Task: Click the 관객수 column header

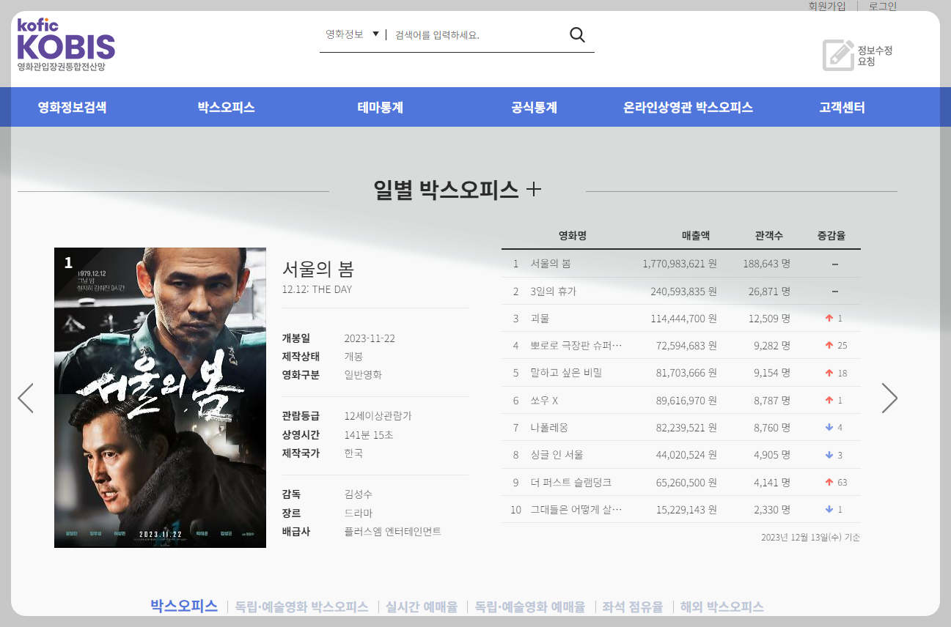Action: 769,236
